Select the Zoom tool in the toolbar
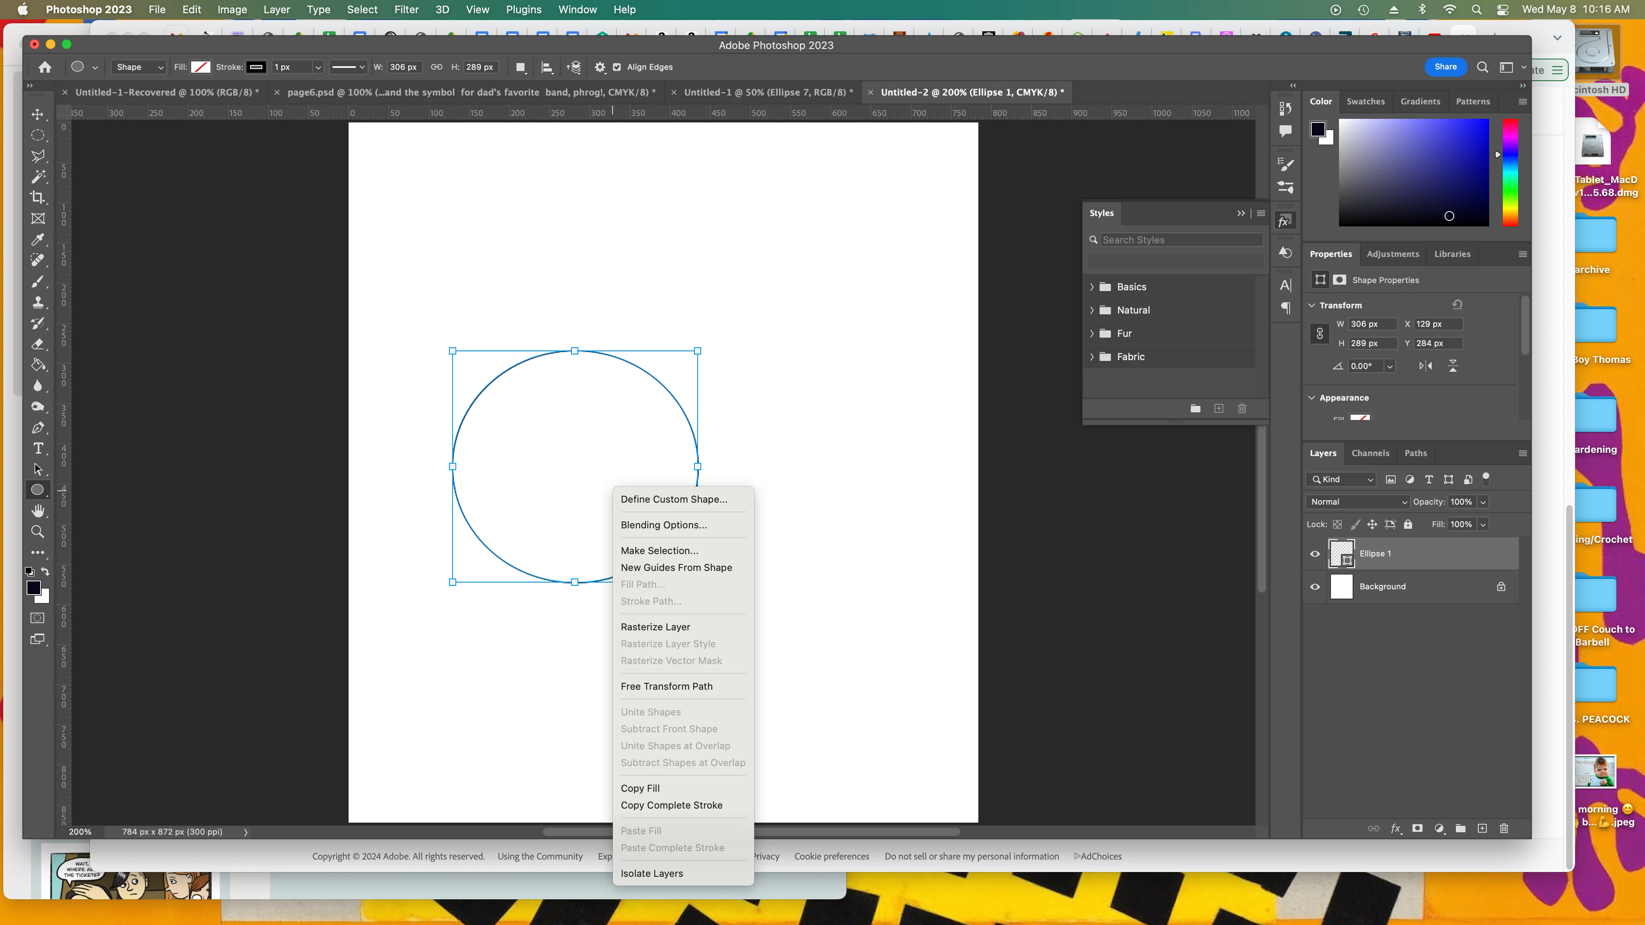Image resolution: width=1645 pixels, height=925 pixels. tap(38, 532)
